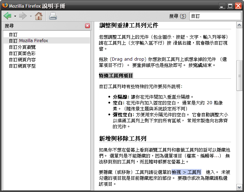The height and width of the screenshot is (192, 244).
Task: Click the heading 新增與移除工具列
Action: [x=123, y=138]
